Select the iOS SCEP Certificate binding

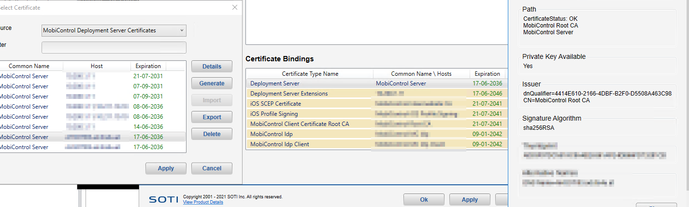(309, 104)
